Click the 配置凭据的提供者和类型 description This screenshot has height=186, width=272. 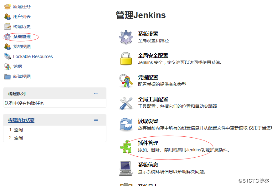[162, 84]
